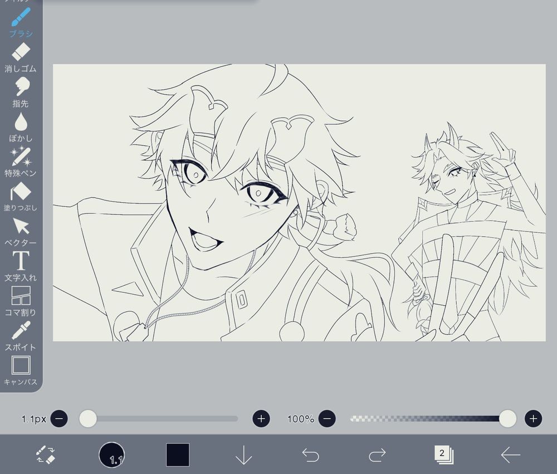Select the Text (文字入れ) tool

click(21, 266)
